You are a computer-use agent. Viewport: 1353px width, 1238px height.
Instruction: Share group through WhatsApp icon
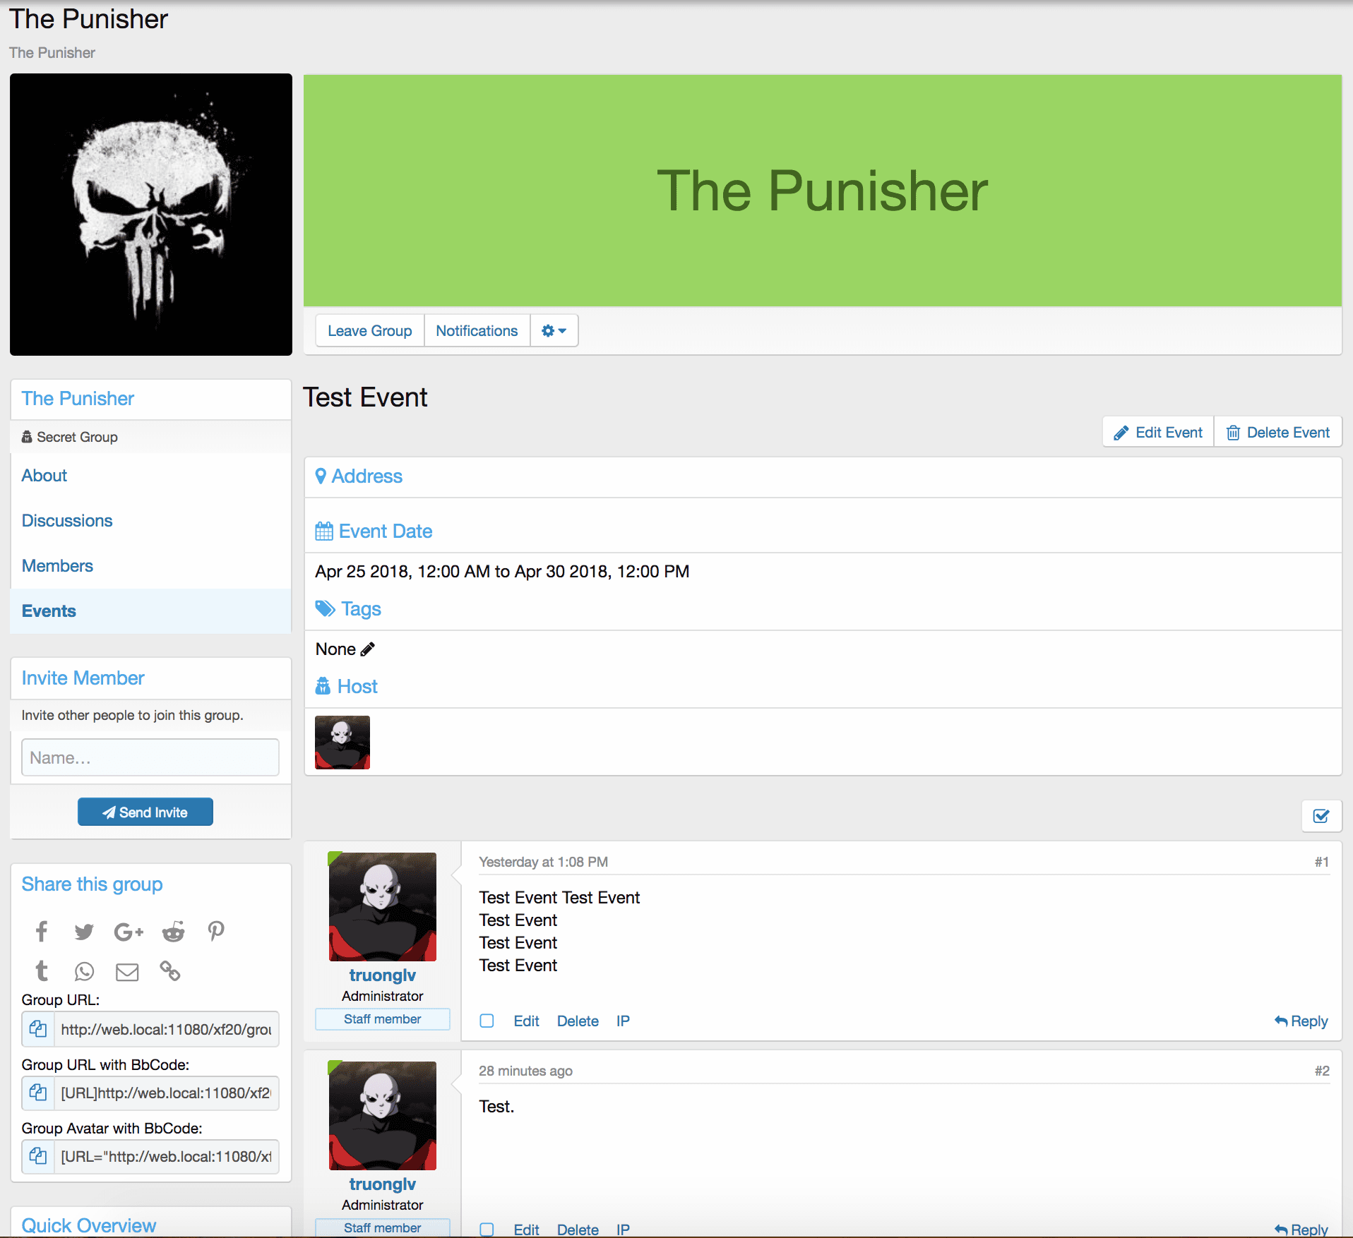pyautogui.click(x=84, y=972)
